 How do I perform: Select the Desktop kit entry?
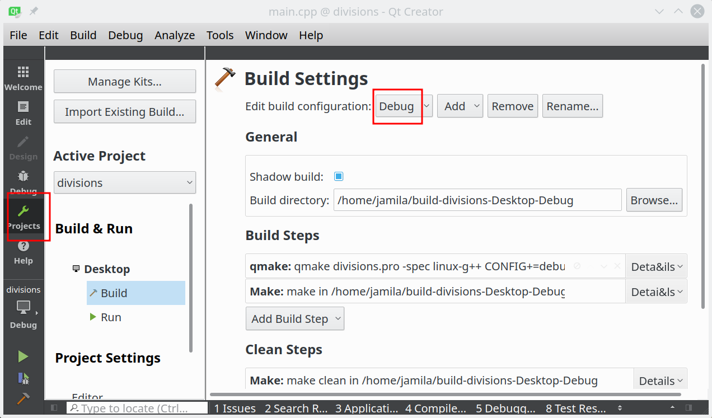click(101, 269)
